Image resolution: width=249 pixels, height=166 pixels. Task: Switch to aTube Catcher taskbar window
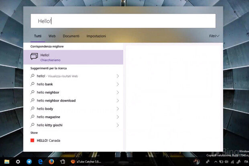coord(86,162)
